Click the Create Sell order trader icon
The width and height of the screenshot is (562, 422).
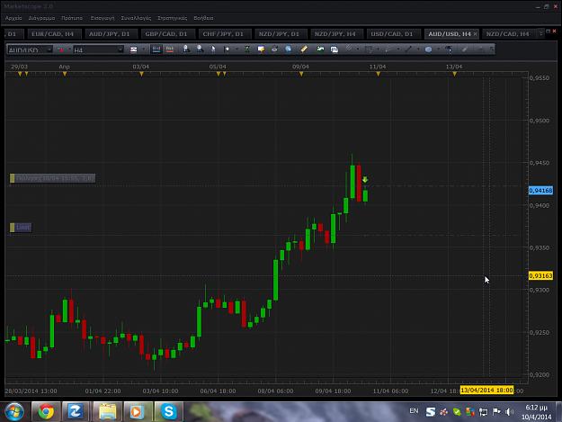pyautogui.click(x=200, y=49)
